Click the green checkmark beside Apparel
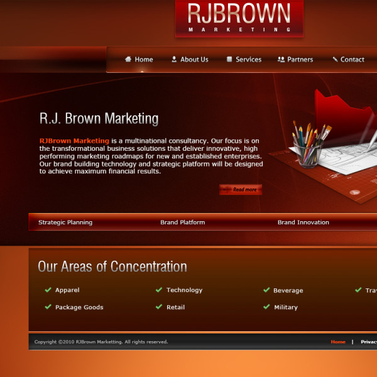Image resolution: width=377 pixels, height=377 pixels. (48, 290)
